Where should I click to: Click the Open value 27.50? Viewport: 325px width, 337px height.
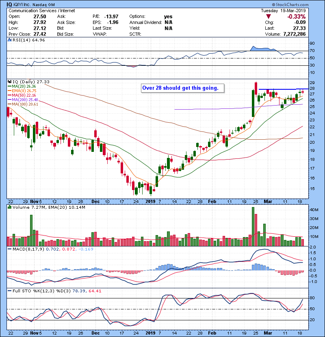pos(40,17)
